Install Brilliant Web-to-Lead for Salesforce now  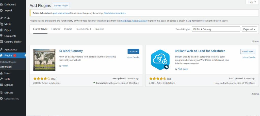(248, 51)
